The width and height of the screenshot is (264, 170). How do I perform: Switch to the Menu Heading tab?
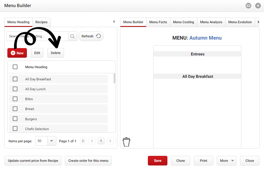tap(18, 22)
